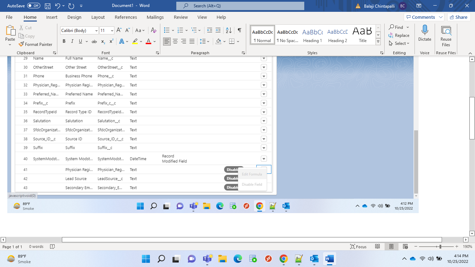Toggle the AutoSave switch

click(x=33, y=6)
